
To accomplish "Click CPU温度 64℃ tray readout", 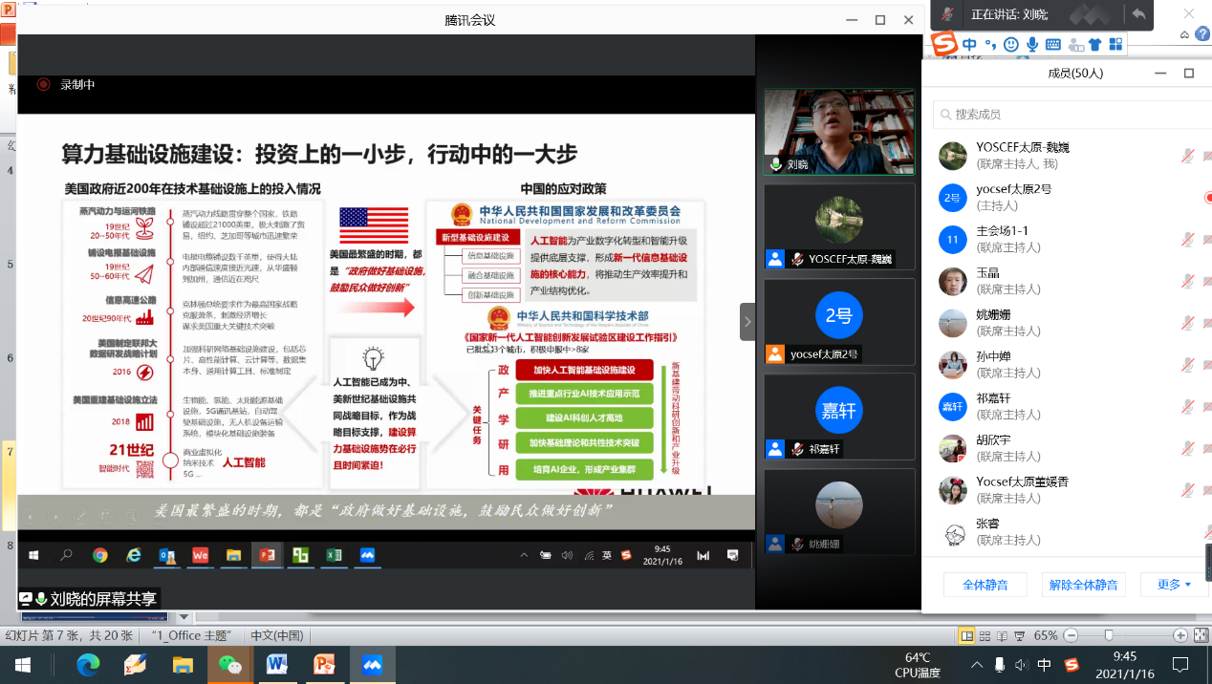I will tap(918, 665).
